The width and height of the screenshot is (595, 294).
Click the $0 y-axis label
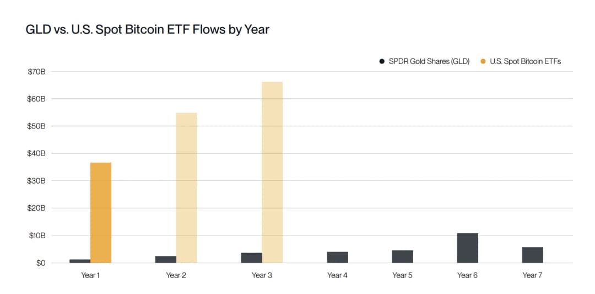40,263
